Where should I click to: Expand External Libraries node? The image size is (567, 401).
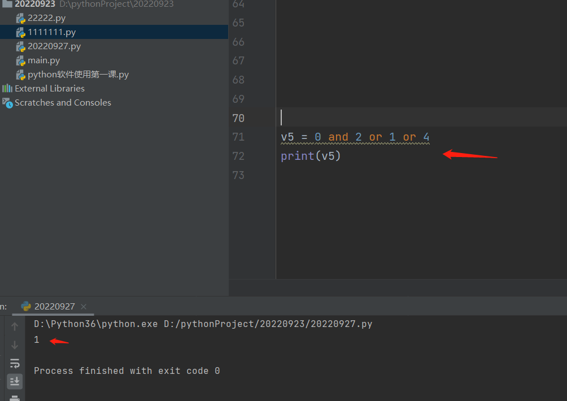(x=50, y=89)
